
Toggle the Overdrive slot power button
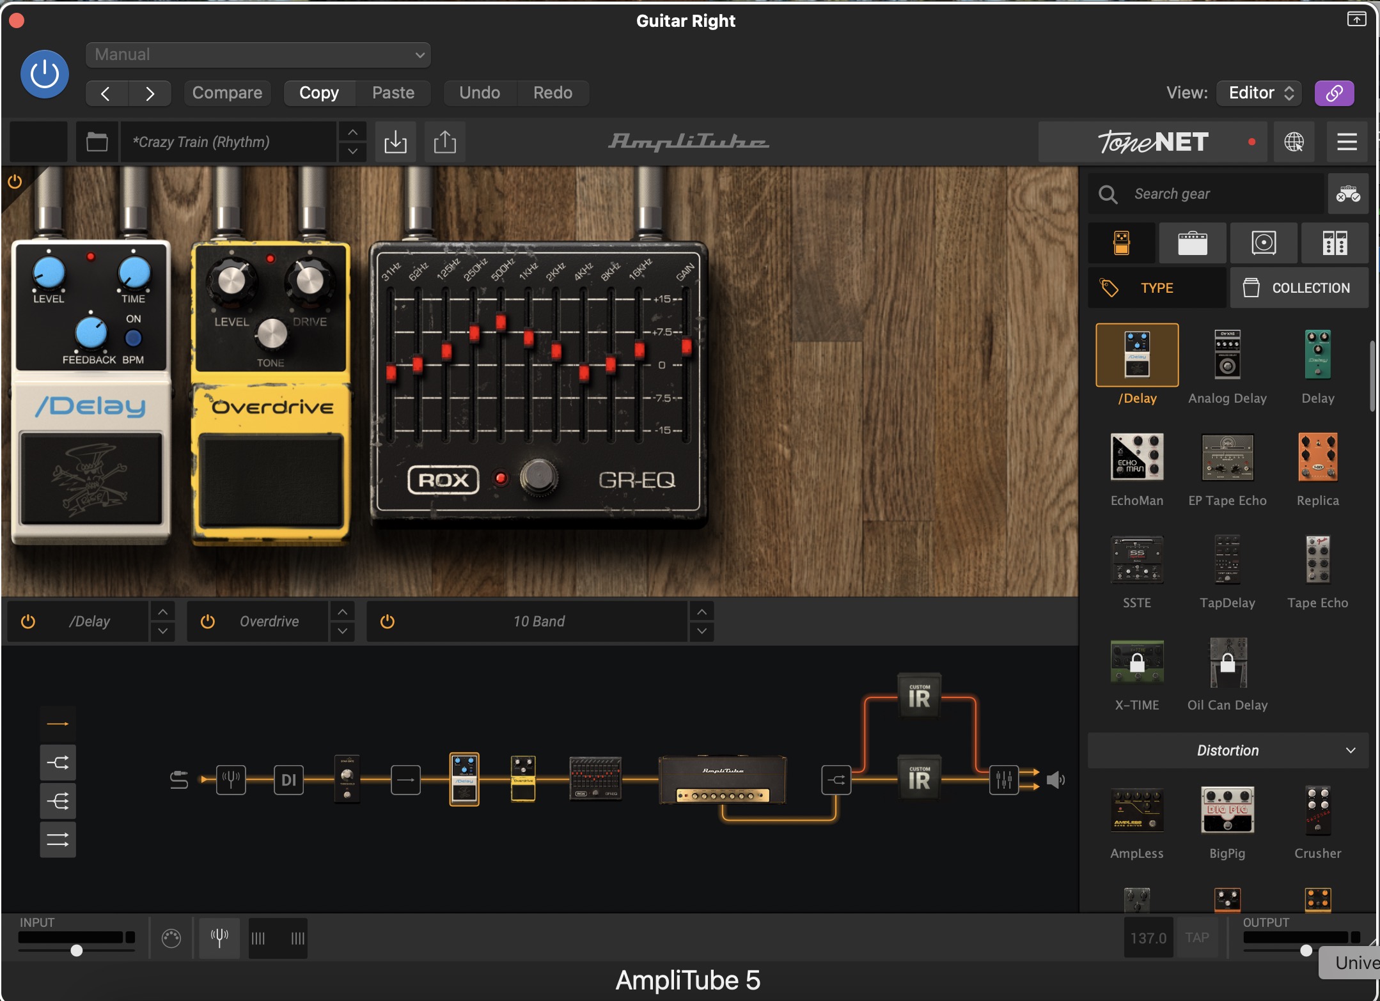click(208, 621)
